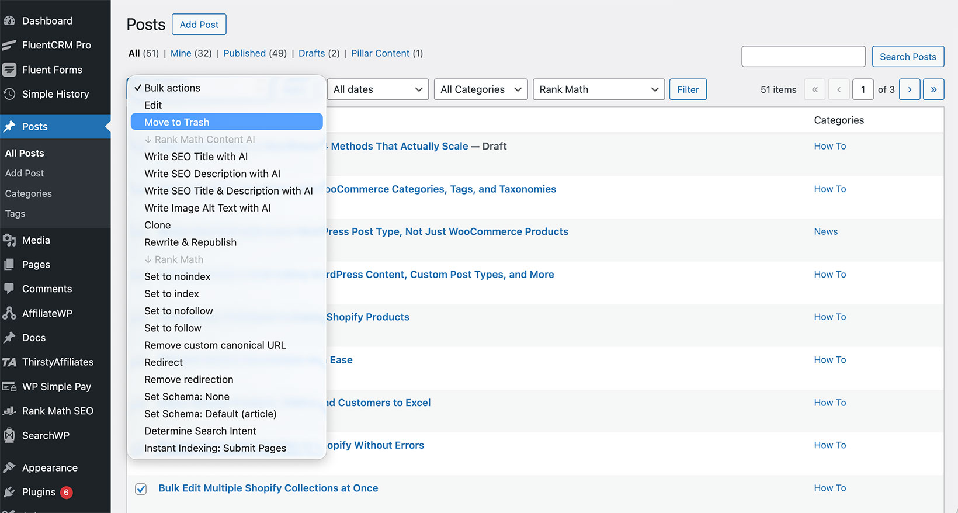Open the Rank Math filter dropdown
958x513 pixels.
coord(599,89)
